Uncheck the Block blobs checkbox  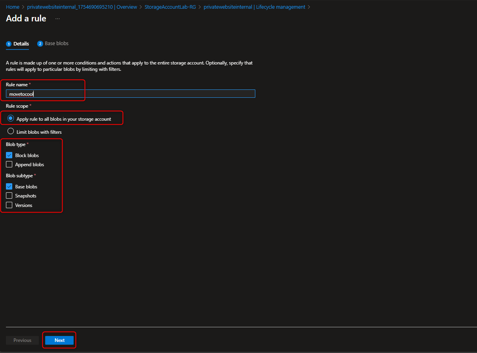pyautogui.click(x=9, y=155)
